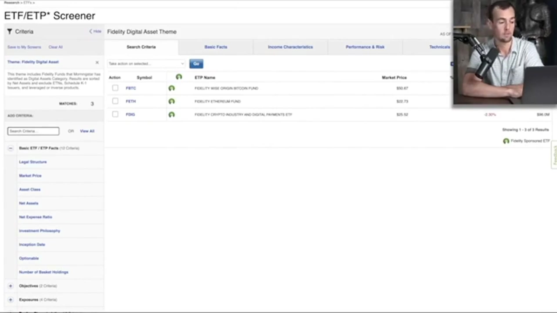Select the FDIG row checkbox
The height and width of the screenshot is (313, 557).
(x=115, y=114)
